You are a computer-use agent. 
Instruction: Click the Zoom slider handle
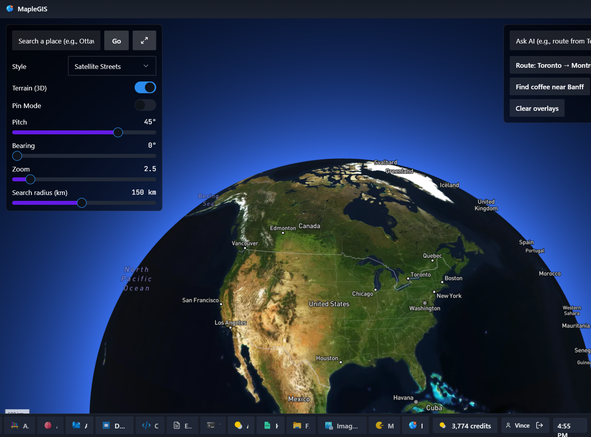pos(30,179)
